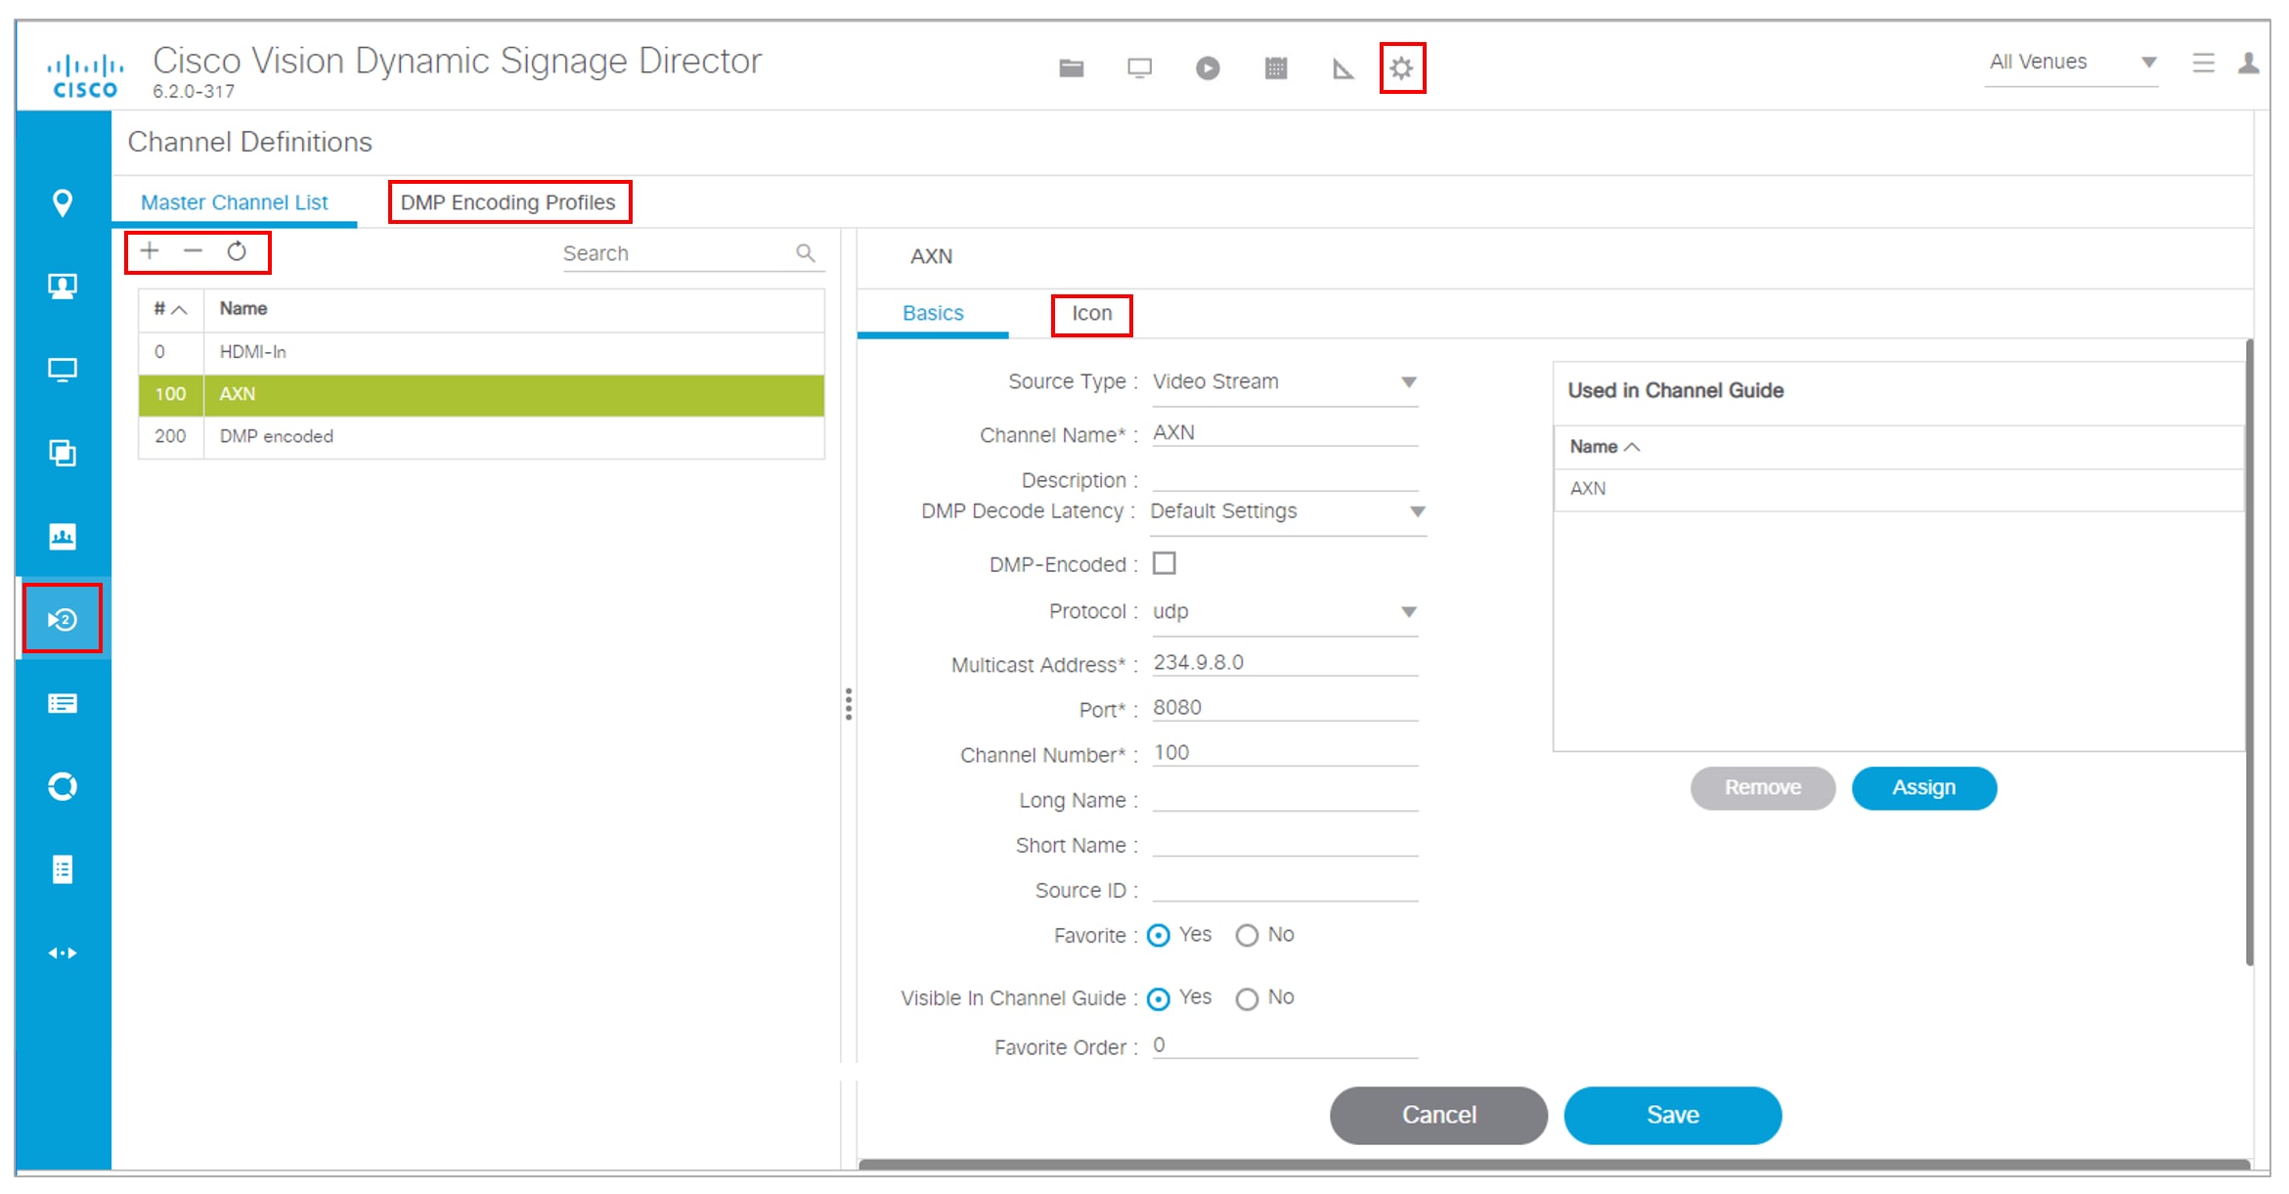2289x1194 pixels.
Task: Open the left-right arrows sidebar icon
Action: 63,952
